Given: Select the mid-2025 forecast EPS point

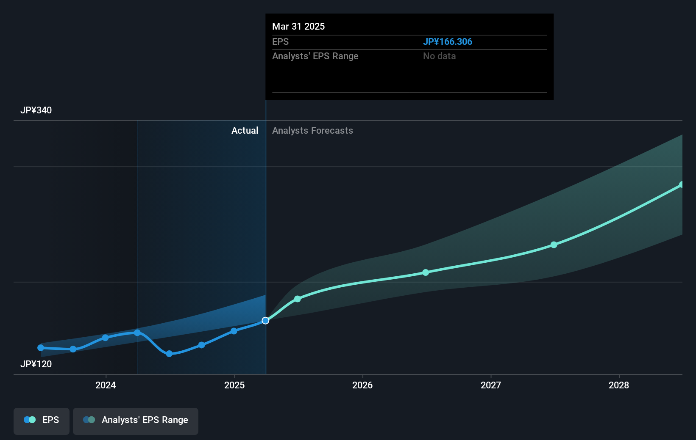Looking at the screenshot, I should click(298, 299).
